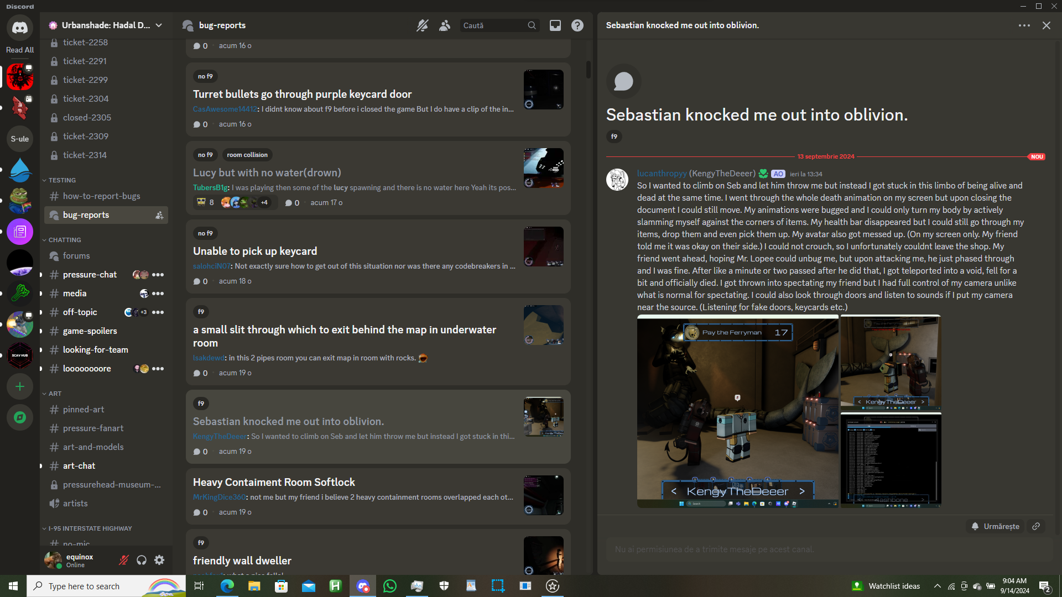Screen dimensions: 1062x597
Task: Open thread more options (three dots)
Action: [x=1024, y=25]
